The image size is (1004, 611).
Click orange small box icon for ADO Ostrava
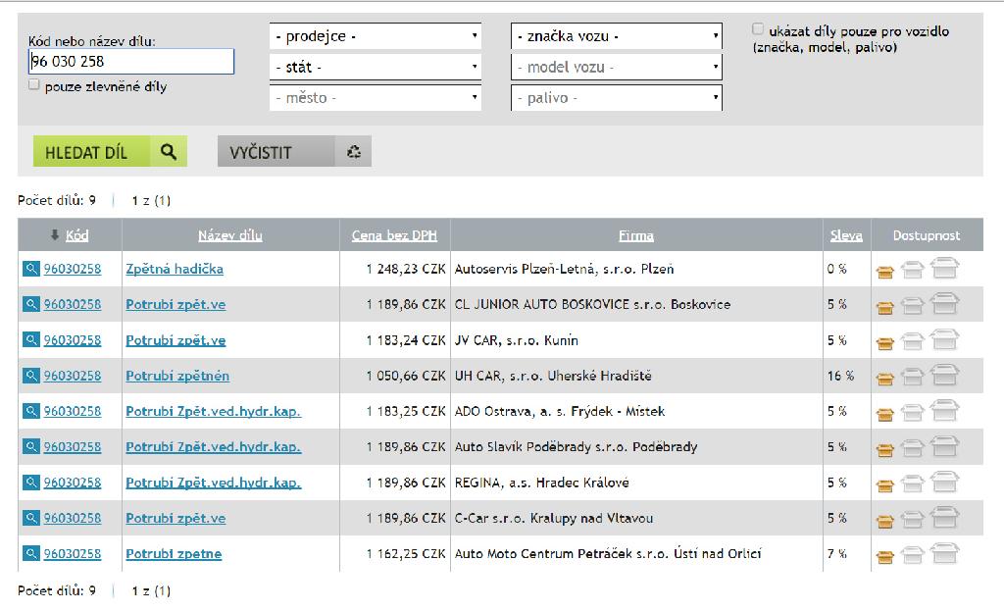pos(885,415)
